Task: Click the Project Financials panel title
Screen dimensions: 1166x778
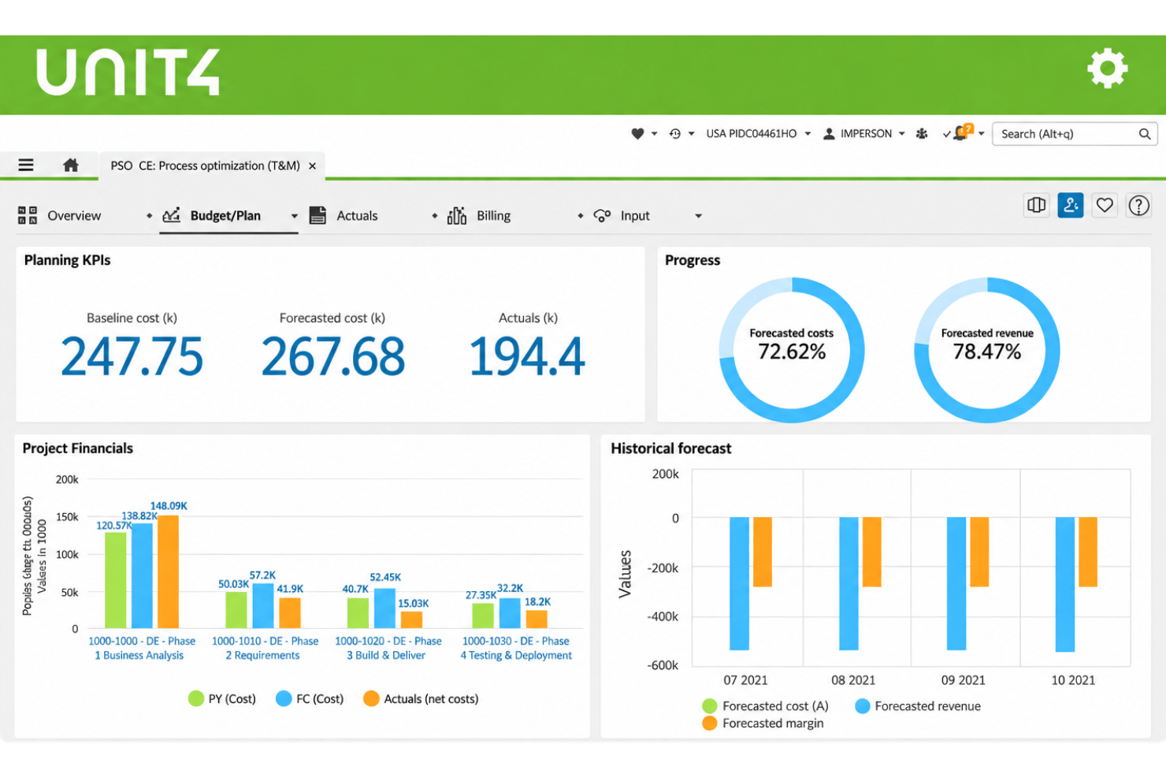Action: tap(78, 449)
